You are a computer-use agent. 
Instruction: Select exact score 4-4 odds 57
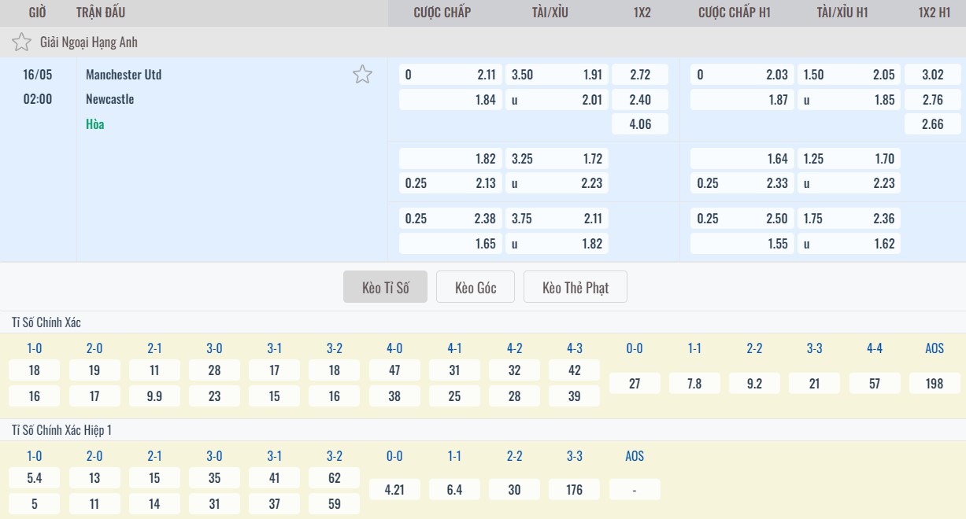tap(874, 384)
